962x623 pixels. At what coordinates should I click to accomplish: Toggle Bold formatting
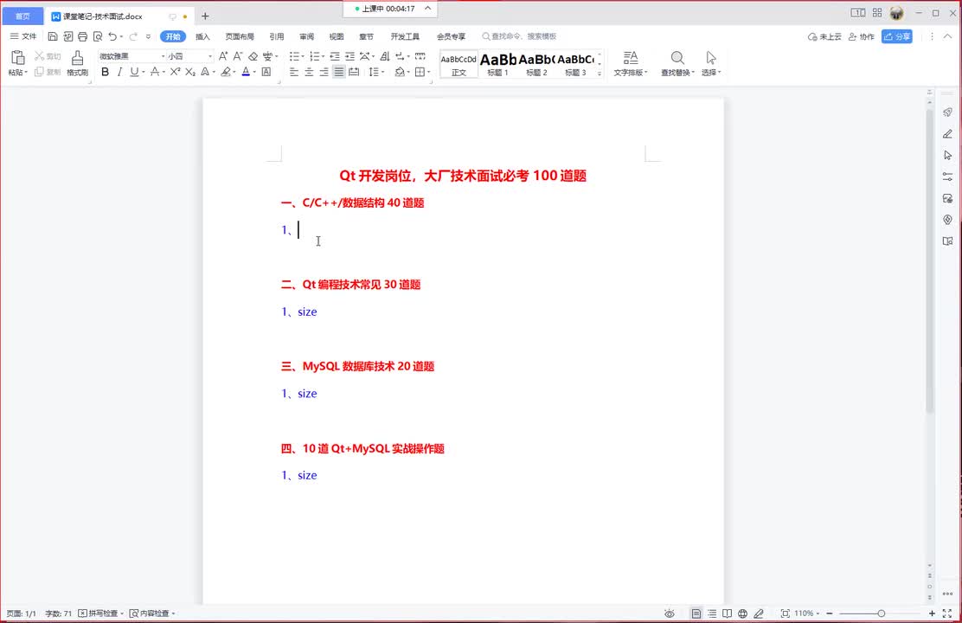point(105,72)
